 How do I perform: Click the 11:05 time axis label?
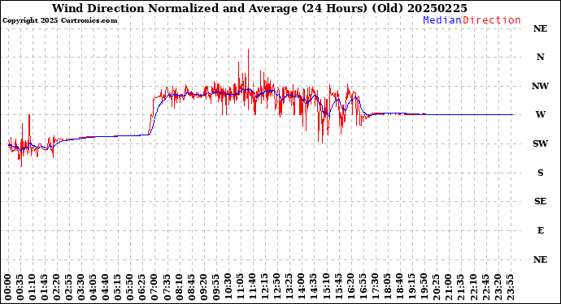point(240,287)
